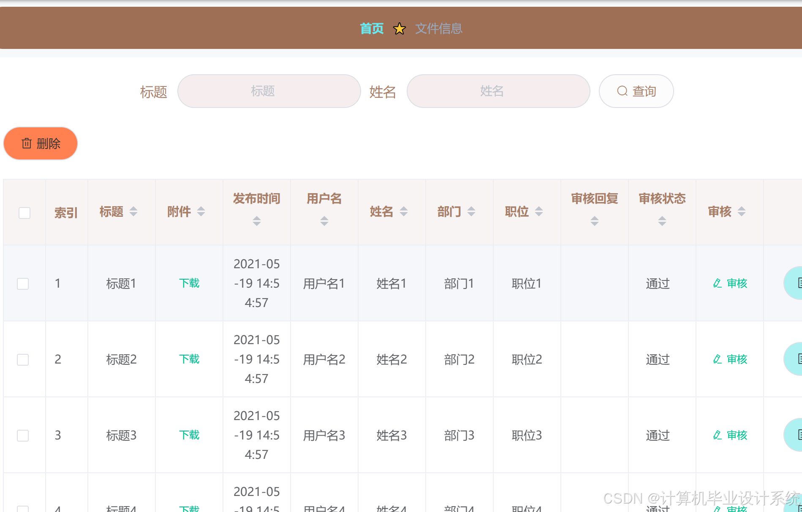The height and width of the screenshot is (512, 802).
Task: Check the checkbox for row 标题3
Action: [22, 435]
